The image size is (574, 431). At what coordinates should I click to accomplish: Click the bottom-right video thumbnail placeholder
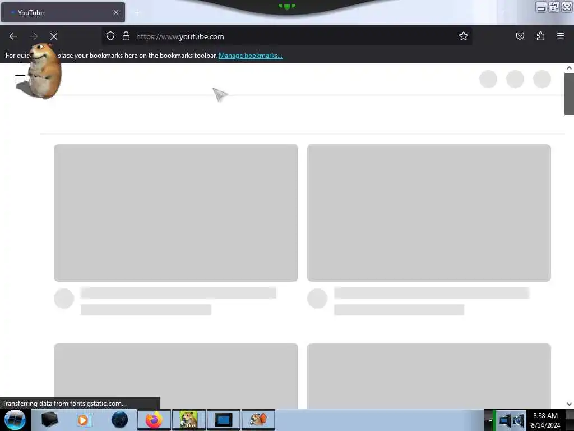point(429,375)
